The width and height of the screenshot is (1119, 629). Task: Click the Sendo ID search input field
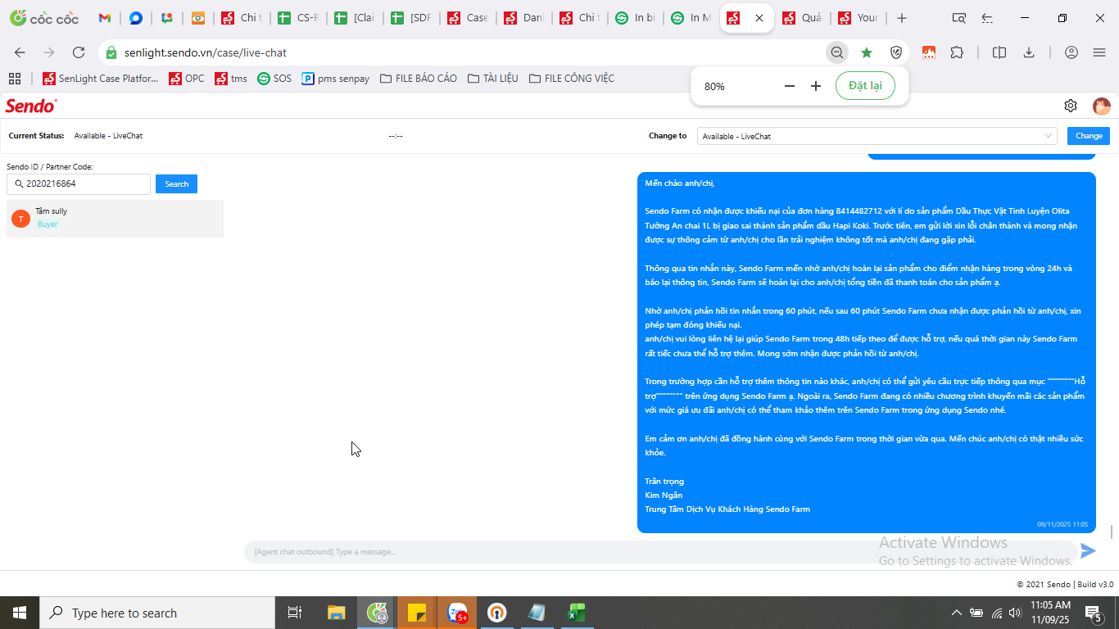tap(79, 184)
